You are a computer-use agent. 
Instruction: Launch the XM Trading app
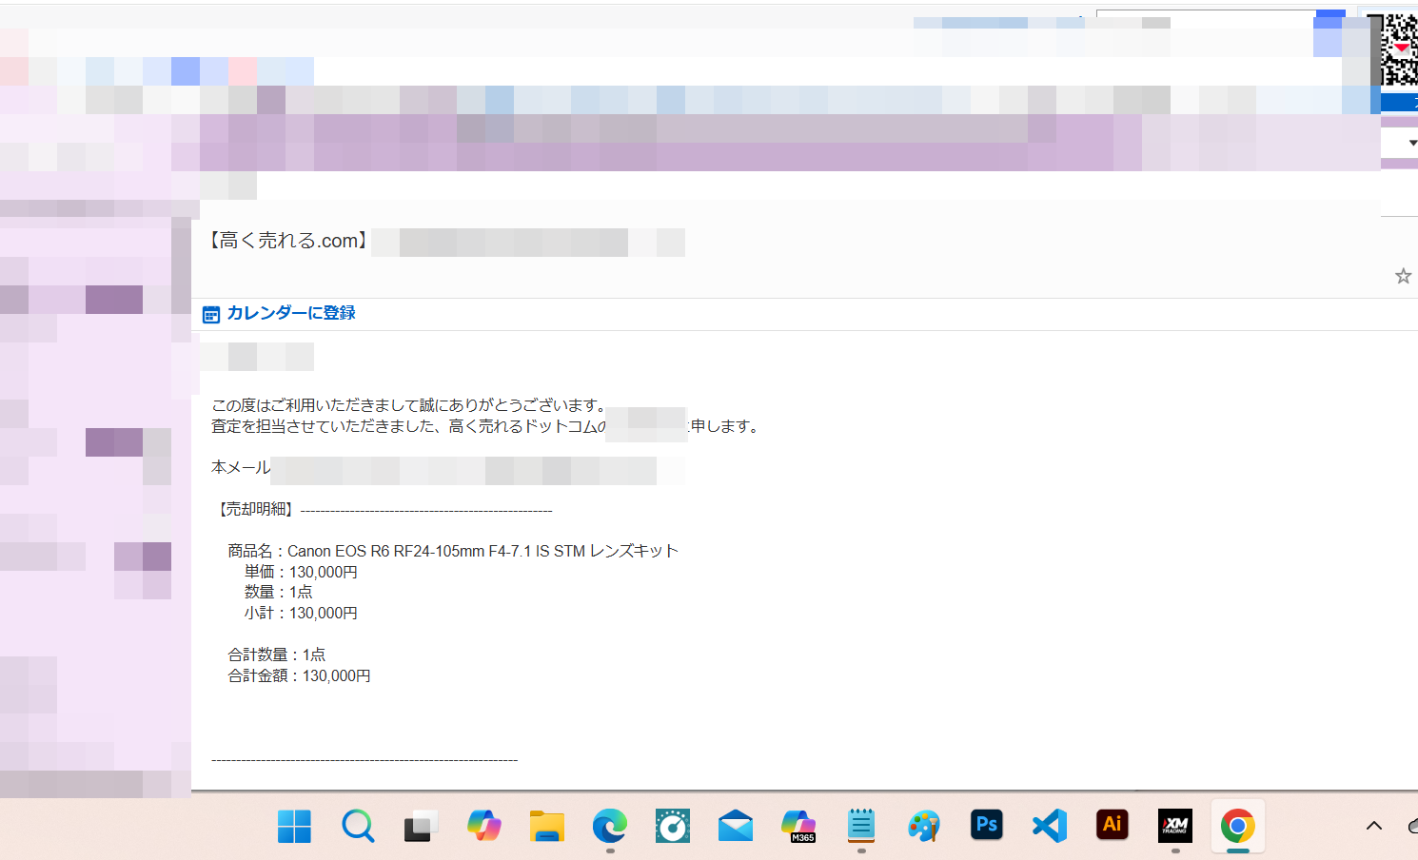[1174, 826]
